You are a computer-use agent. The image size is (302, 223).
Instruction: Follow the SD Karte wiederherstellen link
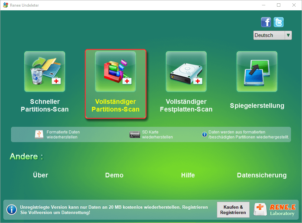click(x=158, y=134)
